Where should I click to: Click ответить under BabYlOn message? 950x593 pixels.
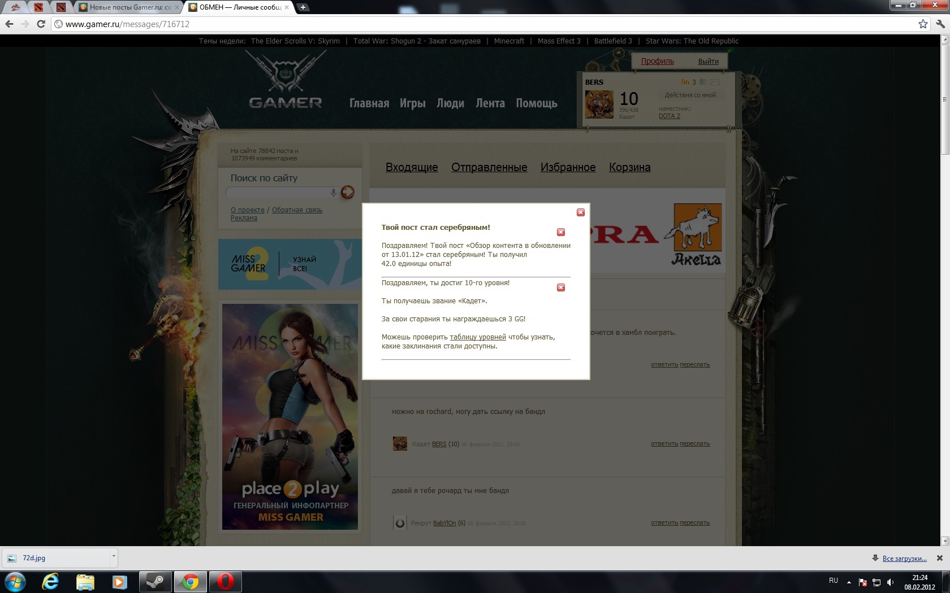[664, 522]
